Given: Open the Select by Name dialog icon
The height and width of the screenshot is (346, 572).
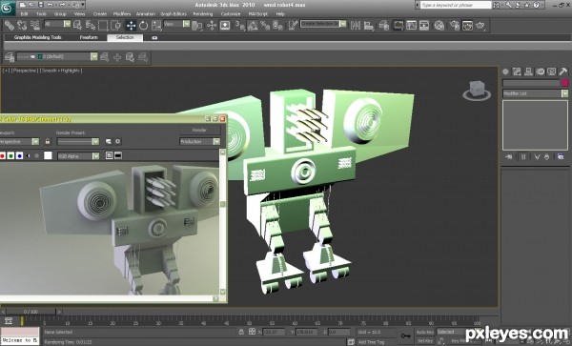Looking at the screenshot, I should pyautogui.click(x=91, y=25).
